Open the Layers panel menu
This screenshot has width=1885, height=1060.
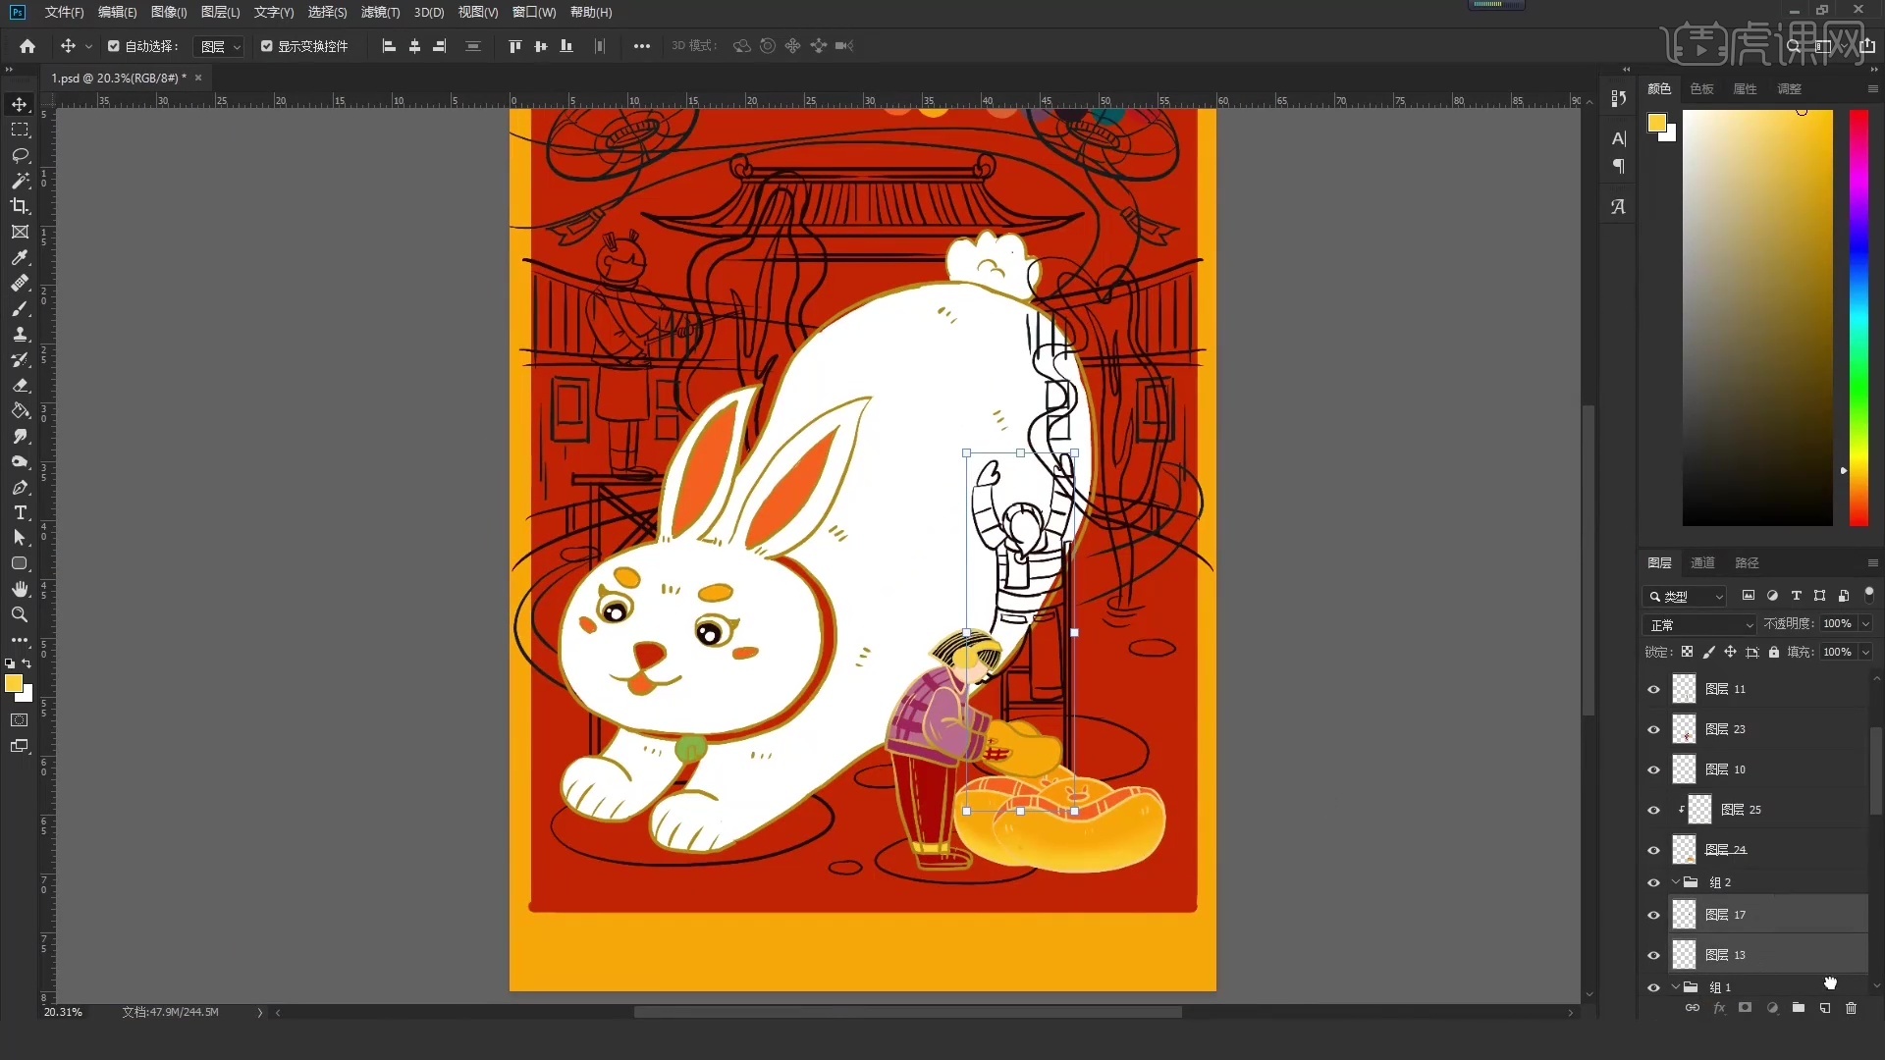click(1872, 562)
